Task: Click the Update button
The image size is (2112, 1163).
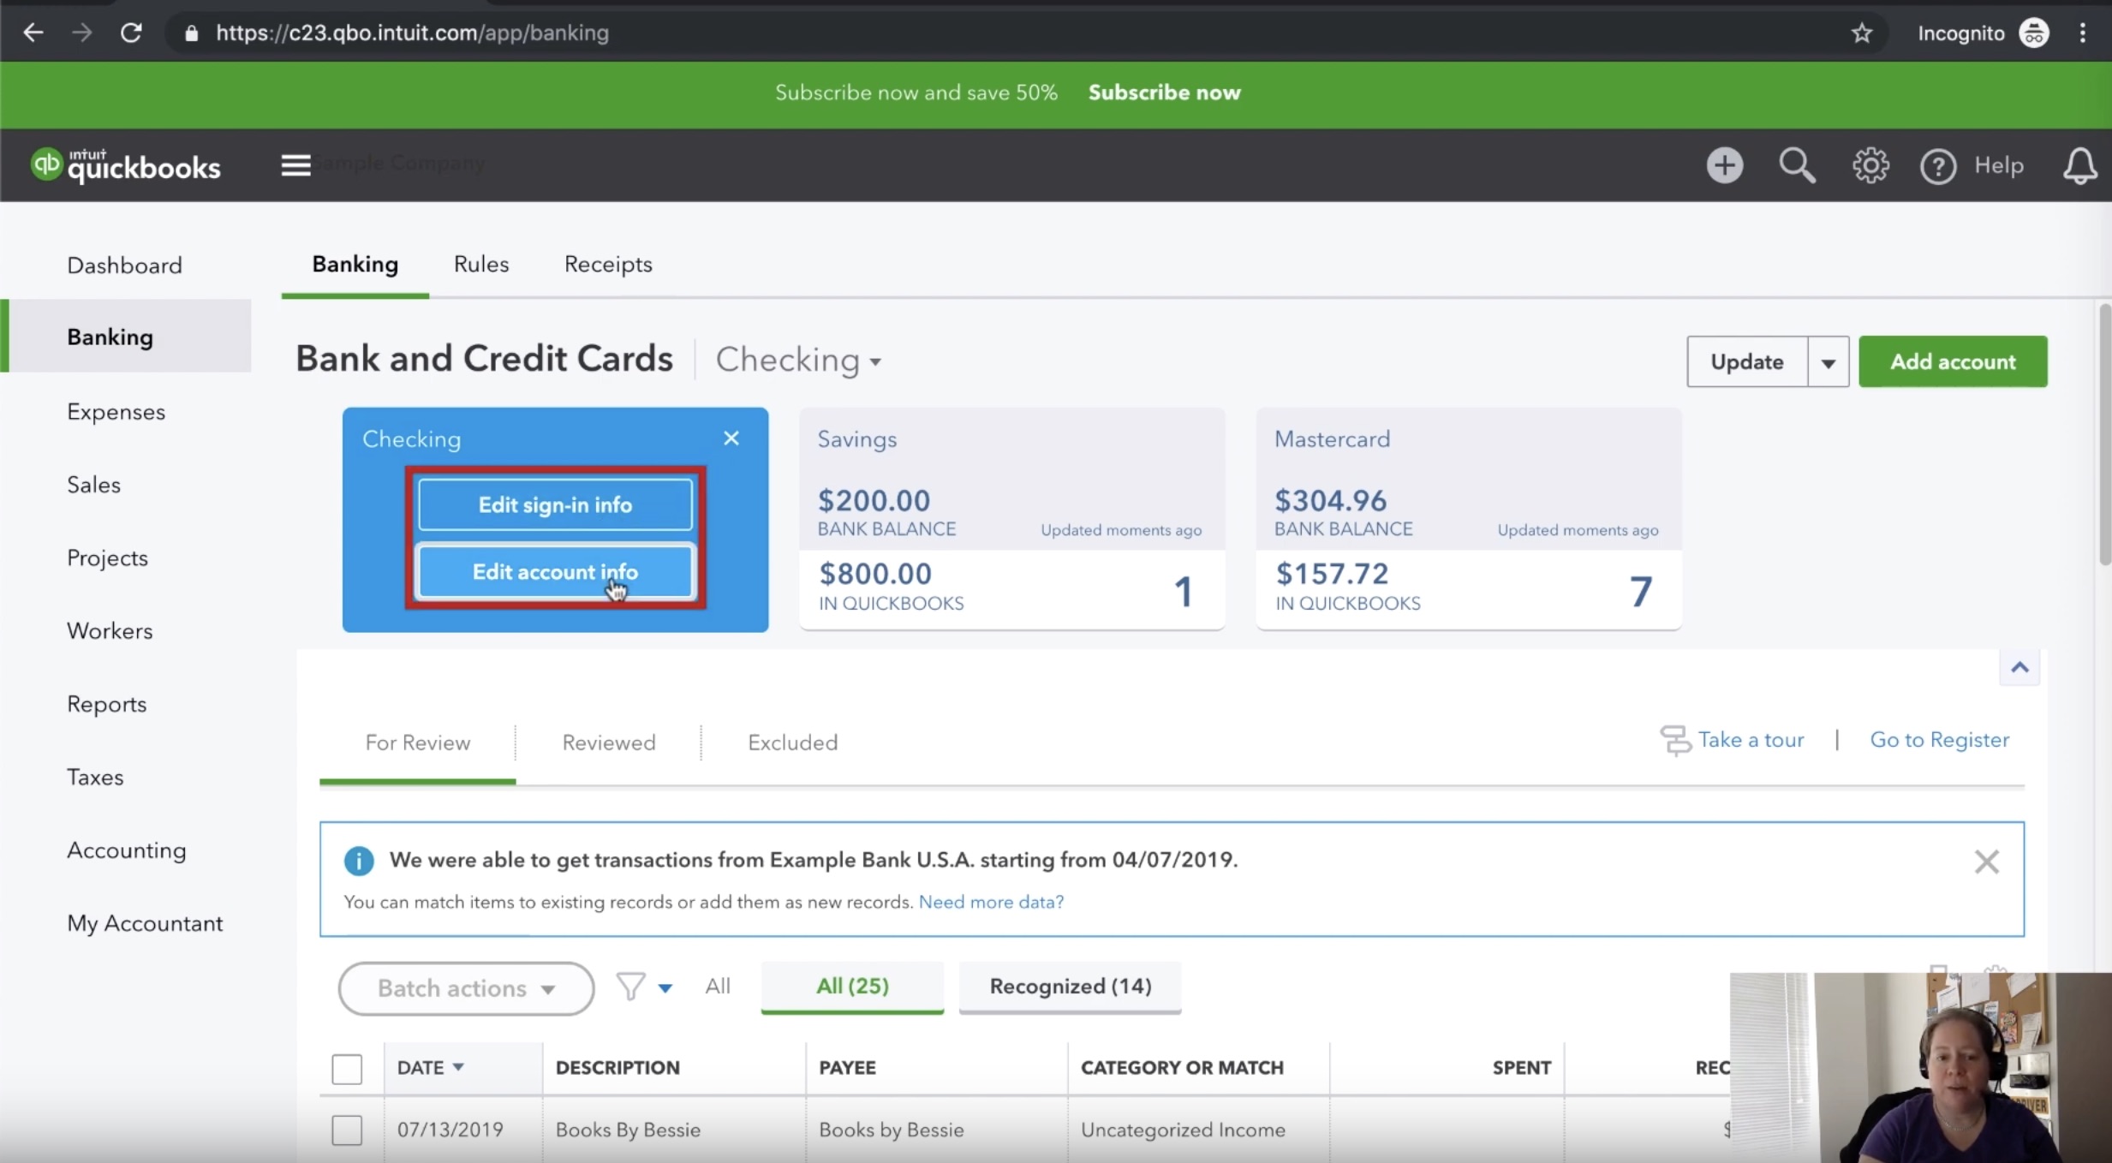Action: point(1747,362)
